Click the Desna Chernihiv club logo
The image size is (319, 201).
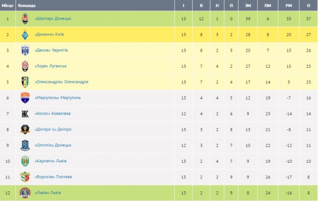[x=25, y=50]
